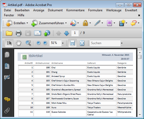Expand the multimedia dropdown arrow
This screenshot has height=119, width=144.
point(126,23)
